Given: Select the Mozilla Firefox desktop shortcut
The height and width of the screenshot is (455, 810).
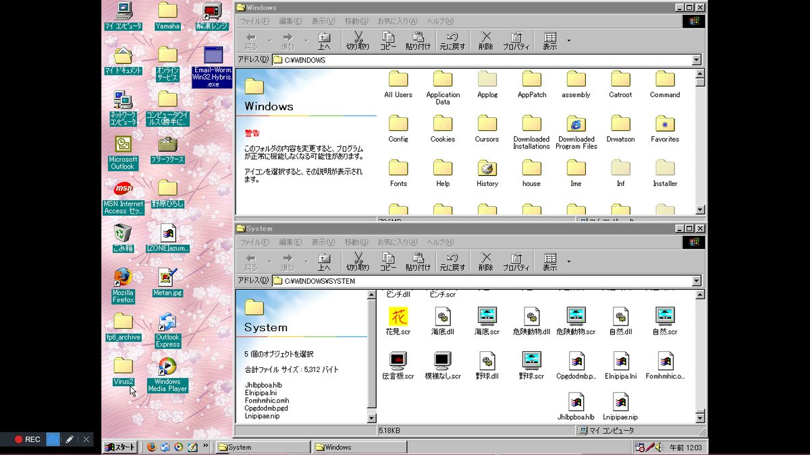Looking at the screenshot, I should click(123, 286).
